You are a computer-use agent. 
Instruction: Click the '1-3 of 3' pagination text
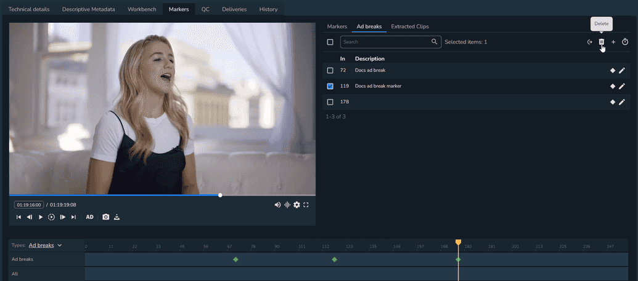click(x=336, y=117)
